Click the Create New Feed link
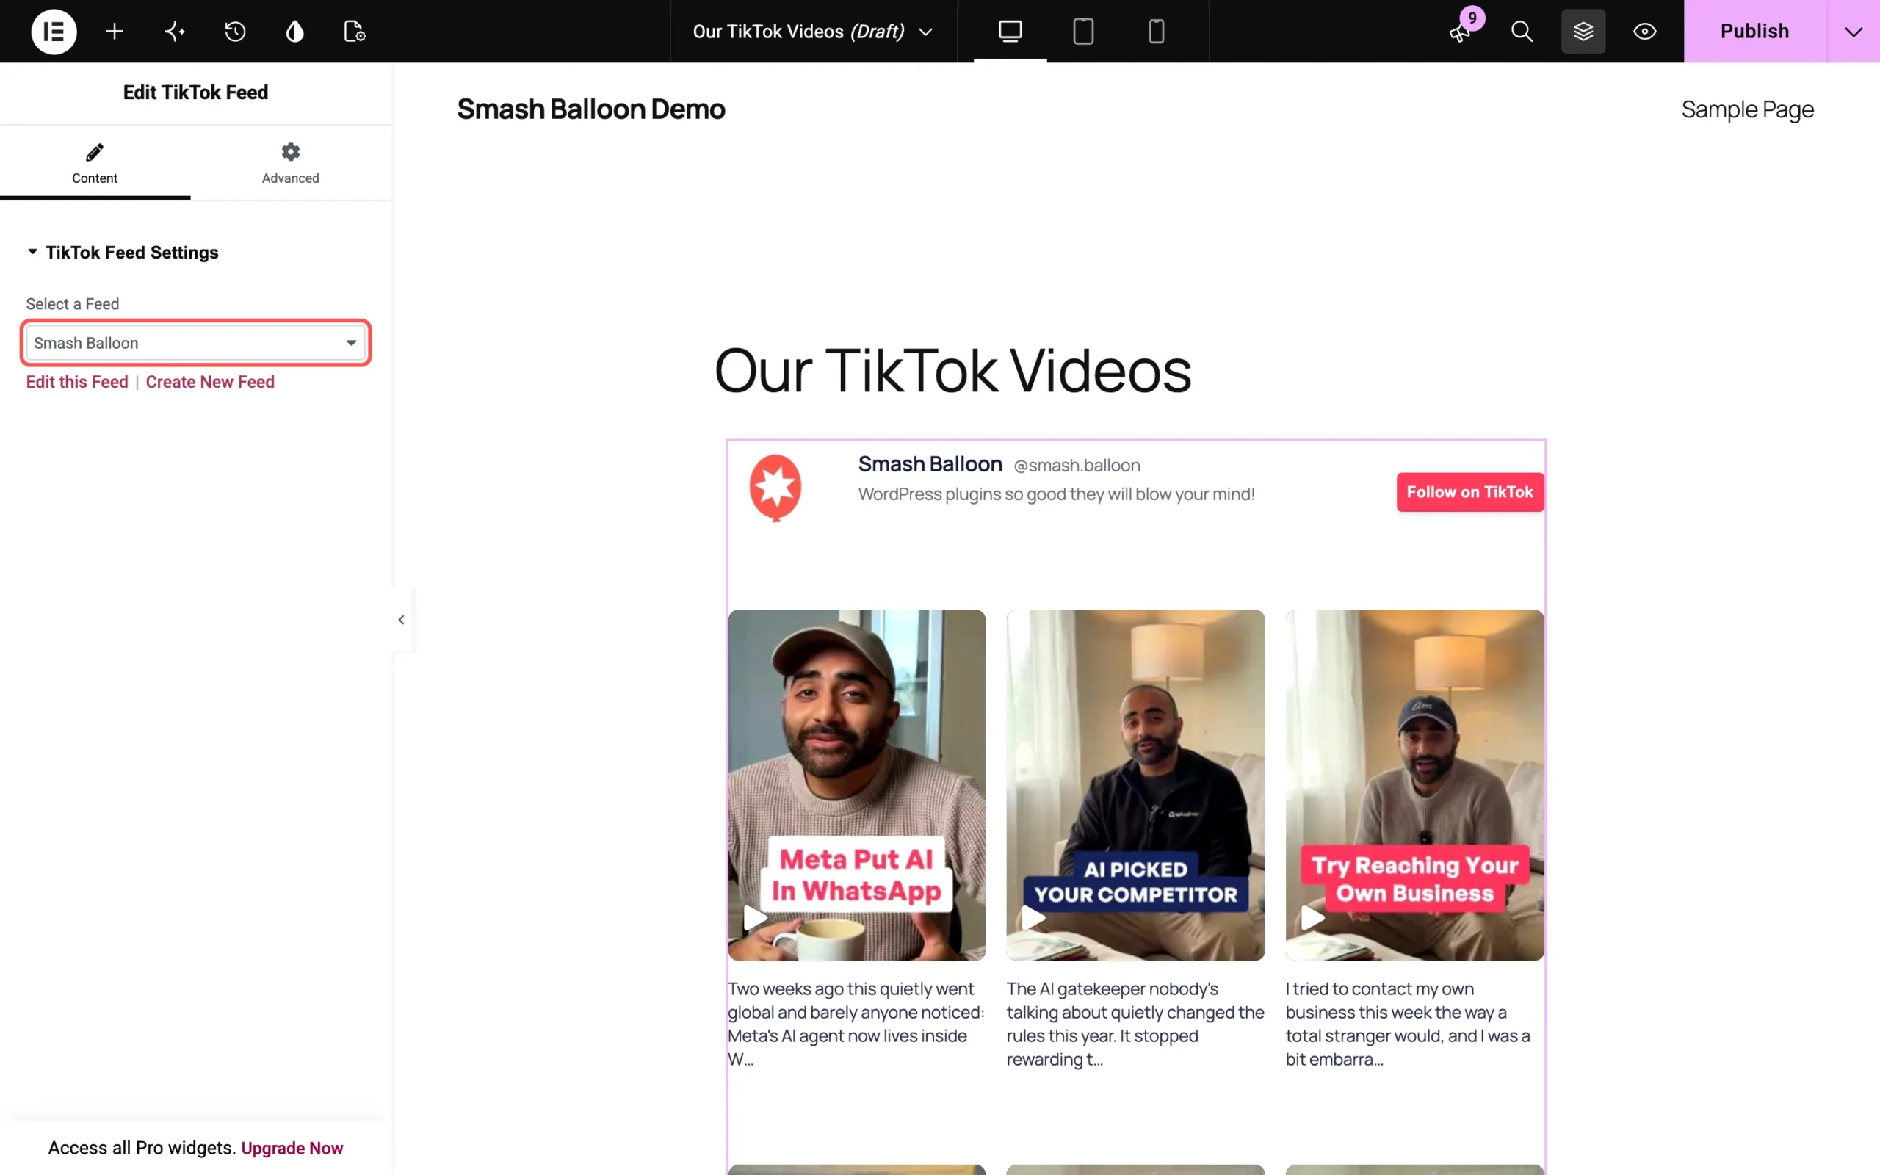 pyautogui.click(x=210, y=382)
